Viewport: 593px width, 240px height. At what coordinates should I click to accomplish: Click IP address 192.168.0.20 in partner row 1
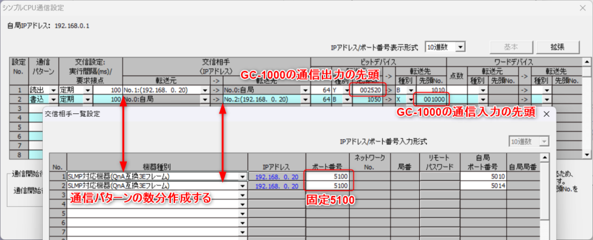pyautogui.click(x=277, y=176)
